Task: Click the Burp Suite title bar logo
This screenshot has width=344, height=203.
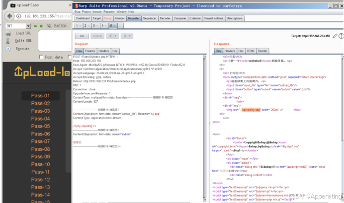Action: (x=76, y=6)
